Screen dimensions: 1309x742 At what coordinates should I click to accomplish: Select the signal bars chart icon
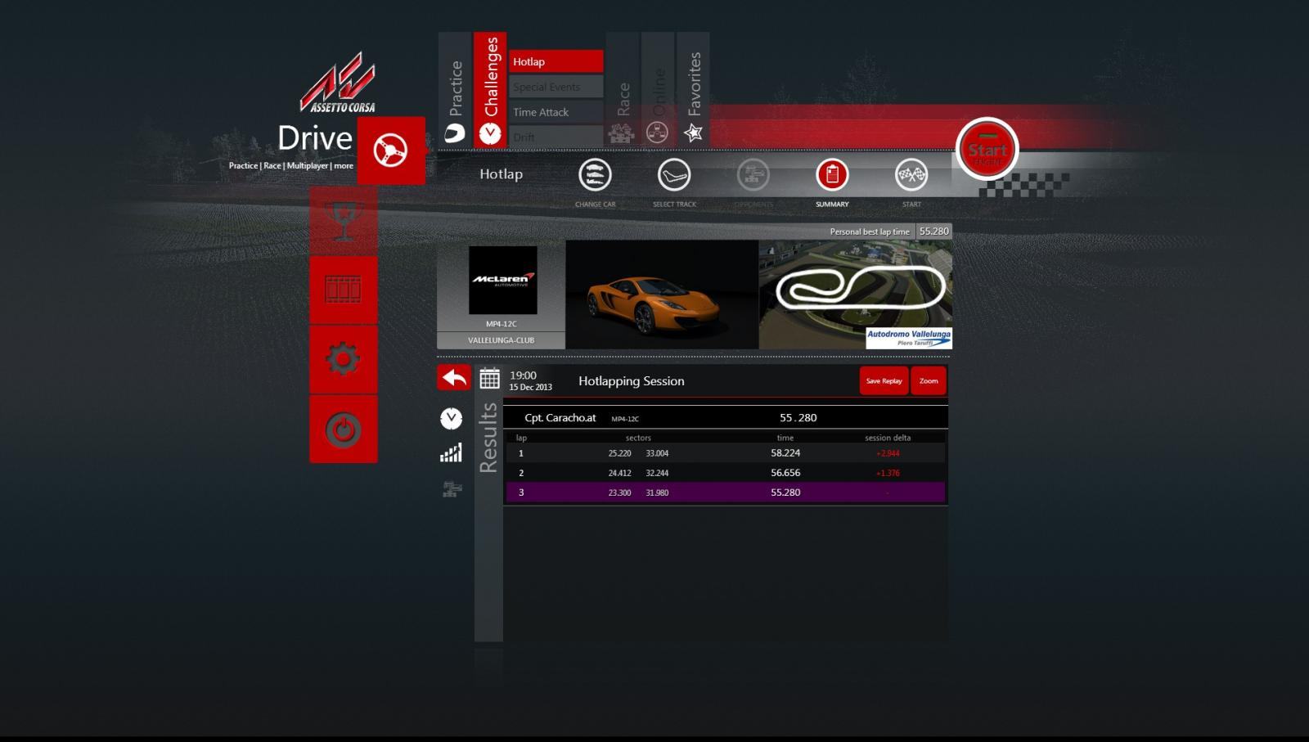pos(451,453)
